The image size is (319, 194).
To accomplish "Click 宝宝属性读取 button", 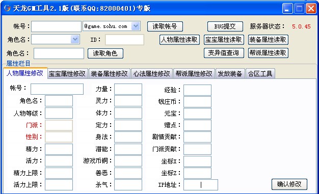I will pyautogui.click(x=224, y=39).
